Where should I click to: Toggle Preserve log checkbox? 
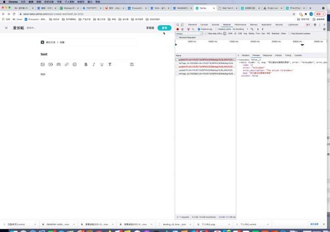[199, 29]
